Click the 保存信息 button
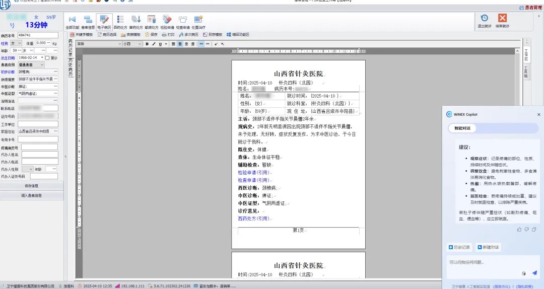Screen dimensions: 544x289 coord(32,186)
